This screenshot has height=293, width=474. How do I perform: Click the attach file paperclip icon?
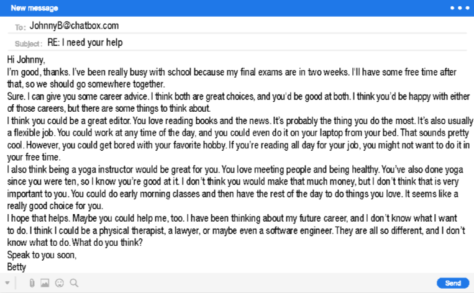click(x=32, y=283)
